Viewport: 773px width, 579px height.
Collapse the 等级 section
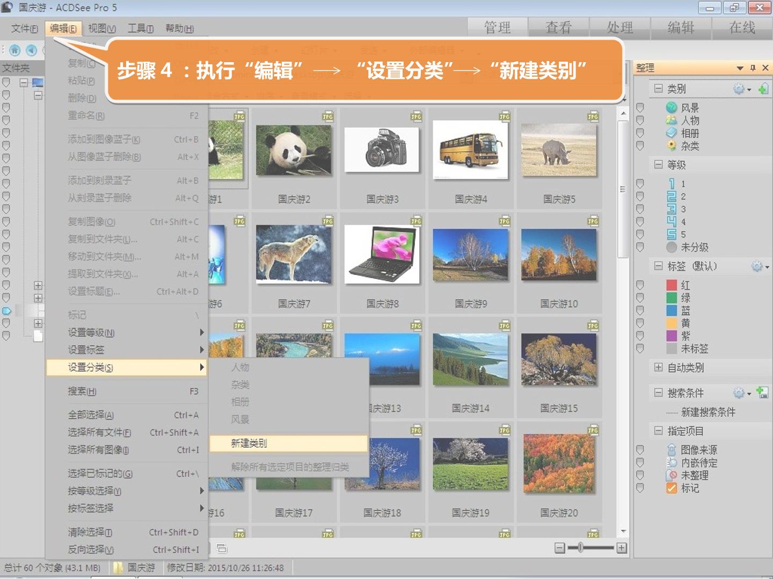[x=658, y=165]
